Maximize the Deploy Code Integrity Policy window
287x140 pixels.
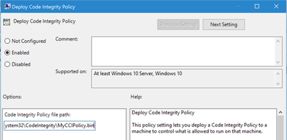pyautogui.click(x=257, y=7)
